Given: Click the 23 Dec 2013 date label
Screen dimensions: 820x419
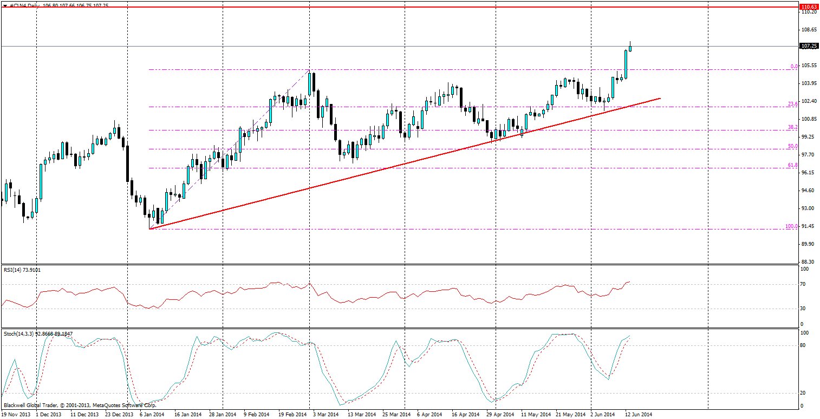Looking at the screenshot, I should [119, 415].
